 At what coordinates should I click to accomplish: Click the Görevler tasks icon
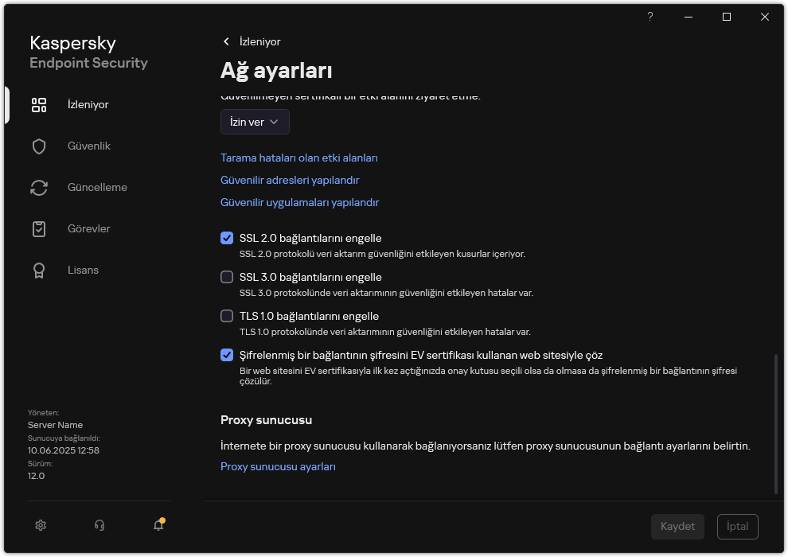click(x=39, y=228)
